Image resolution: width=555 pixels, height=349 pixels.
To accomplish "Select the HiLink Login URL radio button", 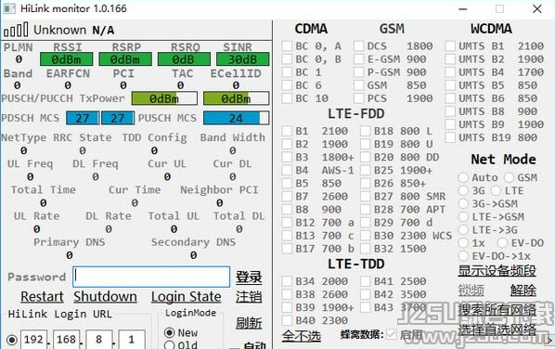I will pos(12,340).
